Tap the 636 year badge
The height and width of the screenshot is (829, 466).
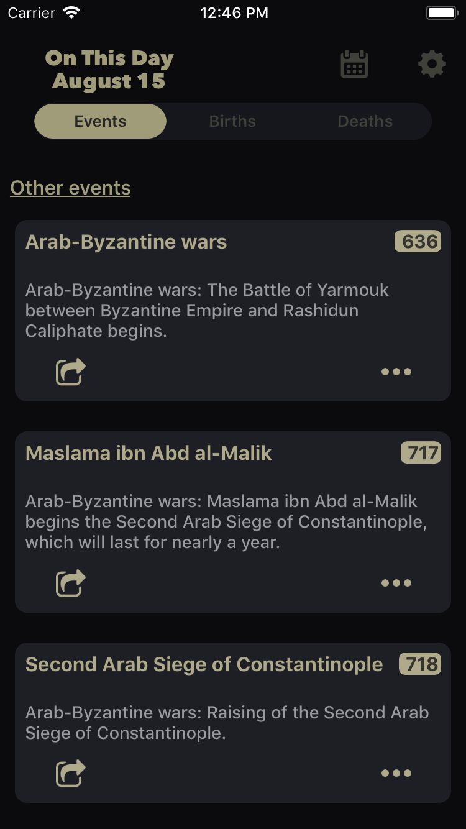418,241
